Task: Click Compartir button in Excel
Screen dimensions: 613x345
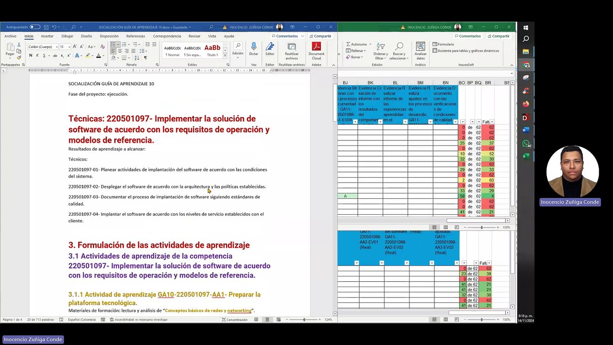Action: [499, 36]
